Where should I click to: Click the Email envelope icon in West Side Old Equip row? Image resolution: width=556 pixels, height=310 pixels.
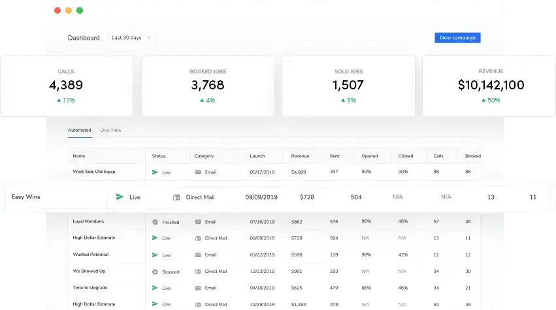(x=198, y=172)
